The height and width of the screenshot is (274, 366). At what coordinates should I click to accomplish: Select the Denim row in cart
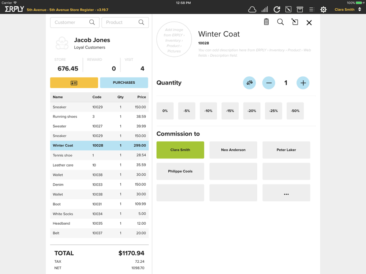[99, 184]
